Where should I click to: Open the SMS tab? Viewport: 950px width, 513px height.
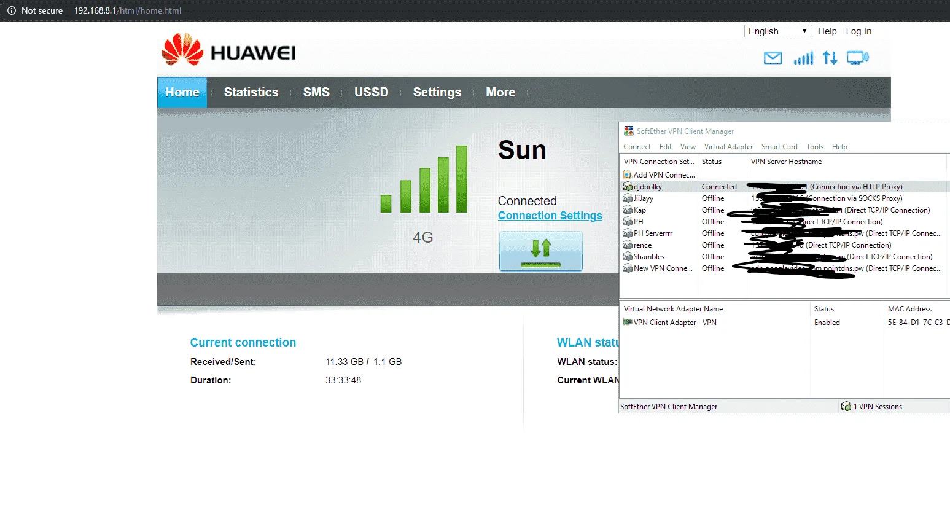(316, 92)
